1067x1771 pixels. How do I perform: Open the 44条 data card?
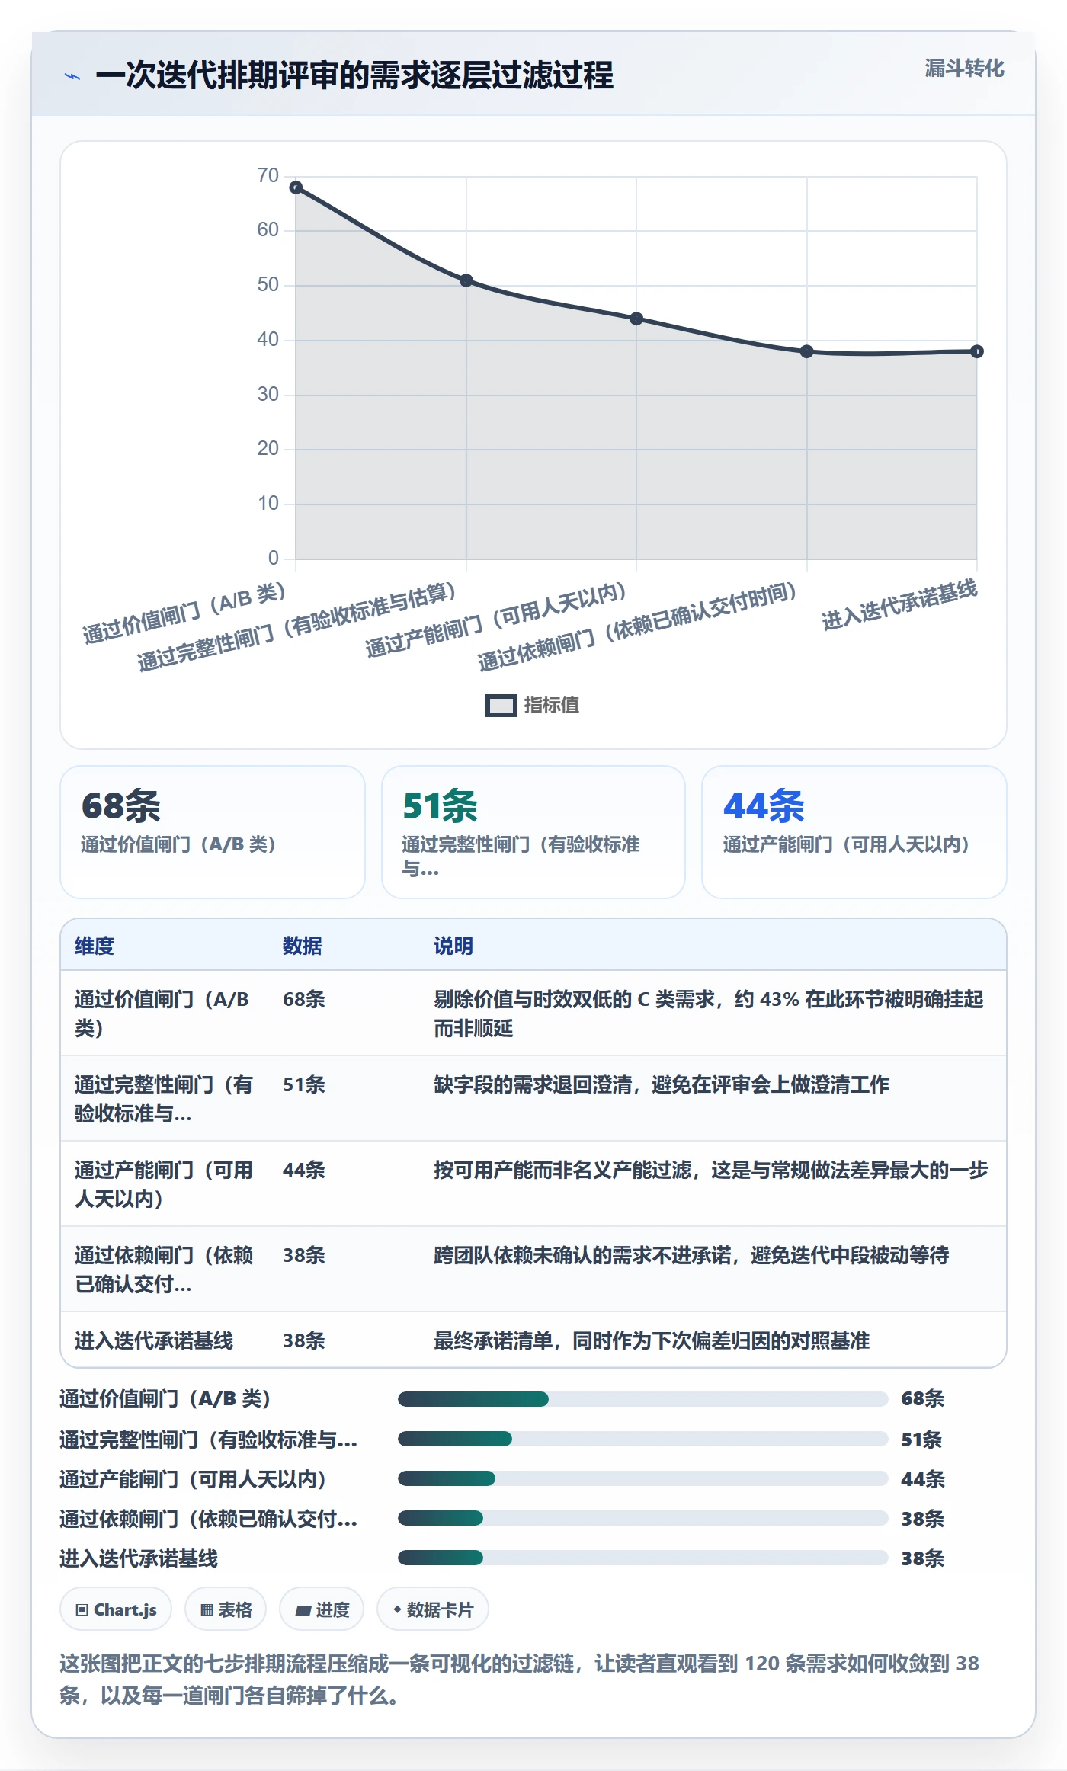[x=854, y=832]
